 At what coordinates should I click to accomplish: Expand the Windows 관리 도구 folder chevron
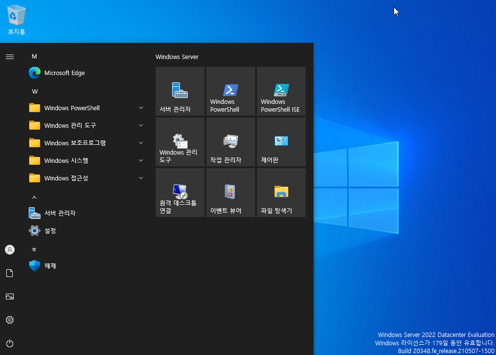point(141,125)
